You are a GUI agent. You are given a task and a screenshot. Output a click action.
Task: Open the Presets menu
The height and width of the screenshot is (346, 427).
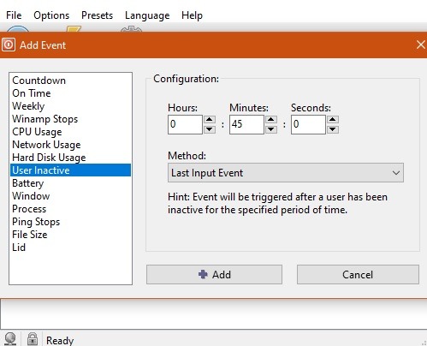click(97, 15)
